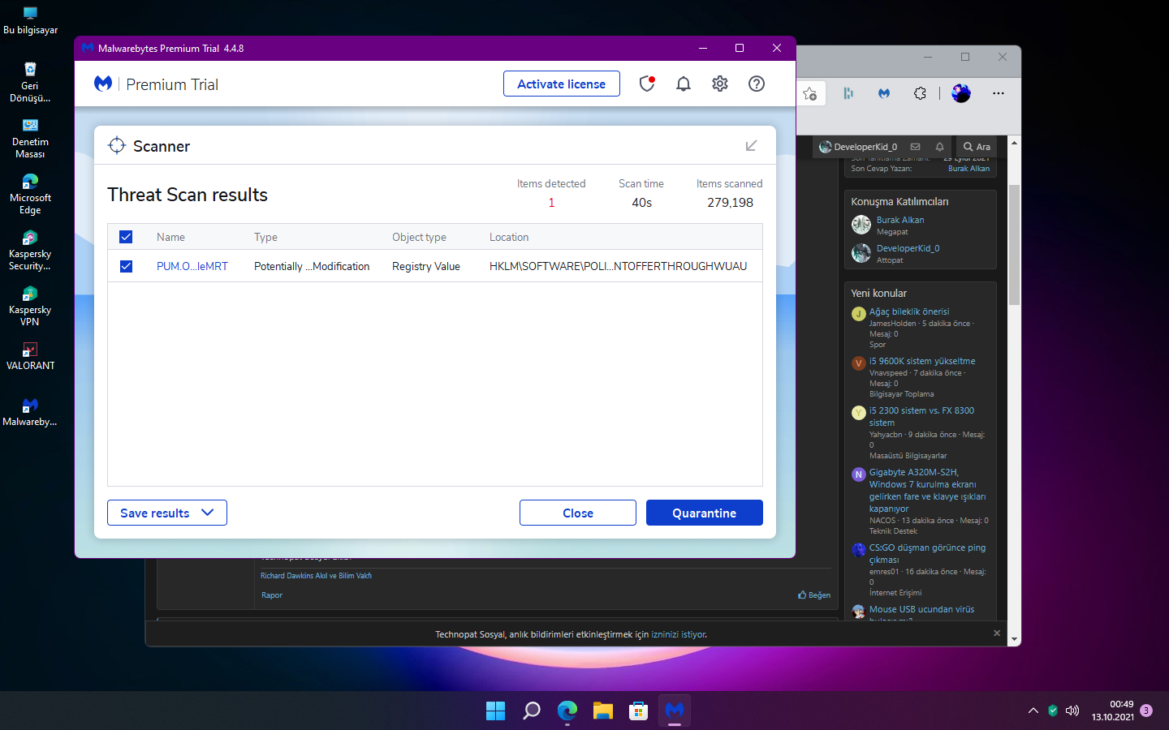
Task: Open Microsoft Store from the taskbar
Action: coord(639,711)
